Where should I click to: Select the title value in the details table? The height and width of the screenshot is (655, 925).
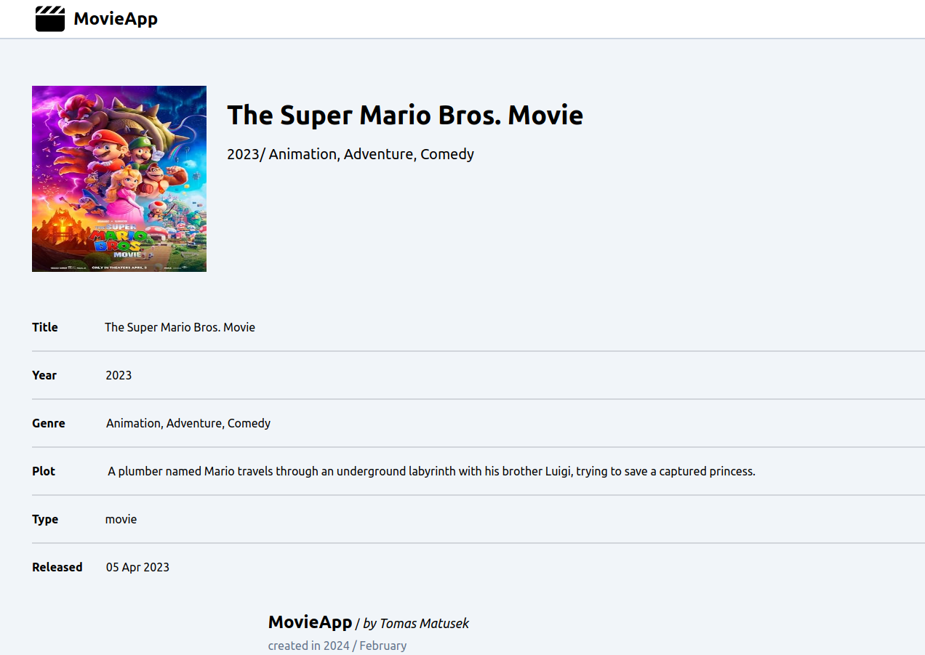coord(180,327)
